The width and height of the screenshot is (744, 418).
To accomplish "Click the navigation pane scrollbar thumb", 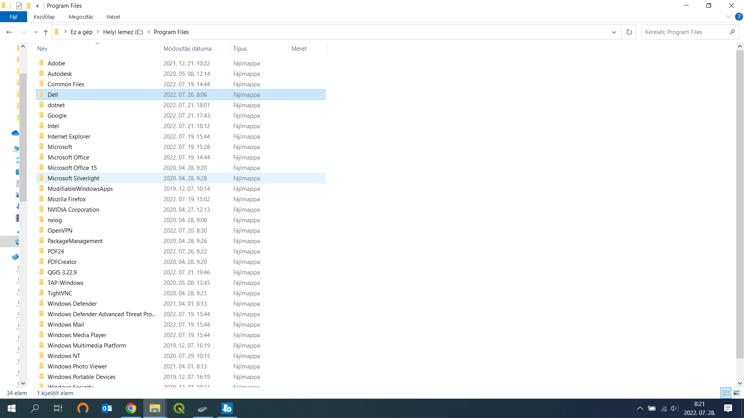I will [x=23, y=137].
